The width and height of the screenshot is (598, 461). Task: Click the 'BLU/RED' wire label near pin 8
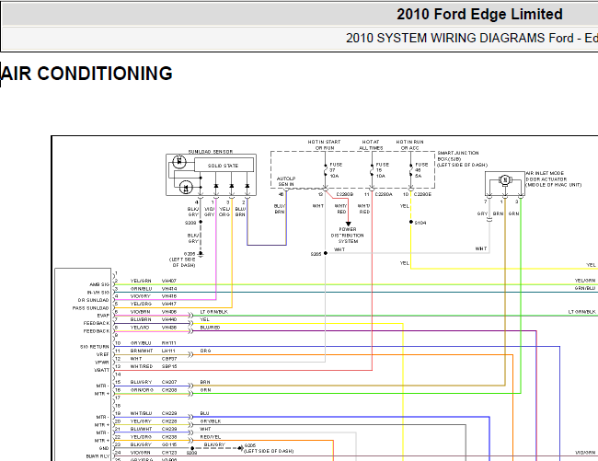click(210, 328)
